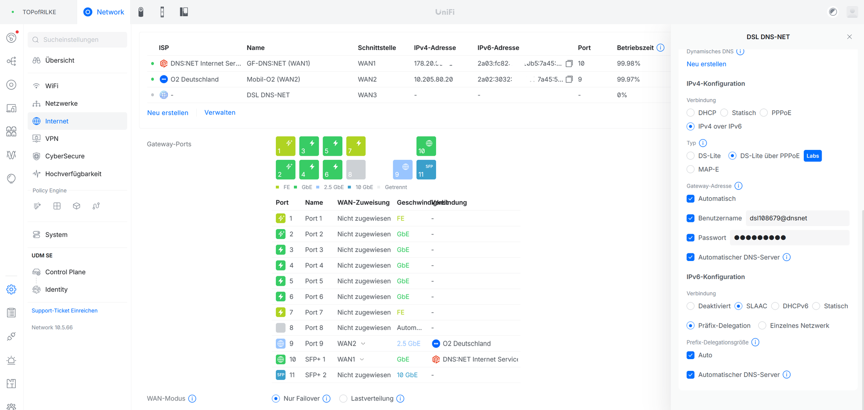This screenshot has width=864, height=410.
Task: Copy the WAN1 IPv6 address
Action: (569, 63)
